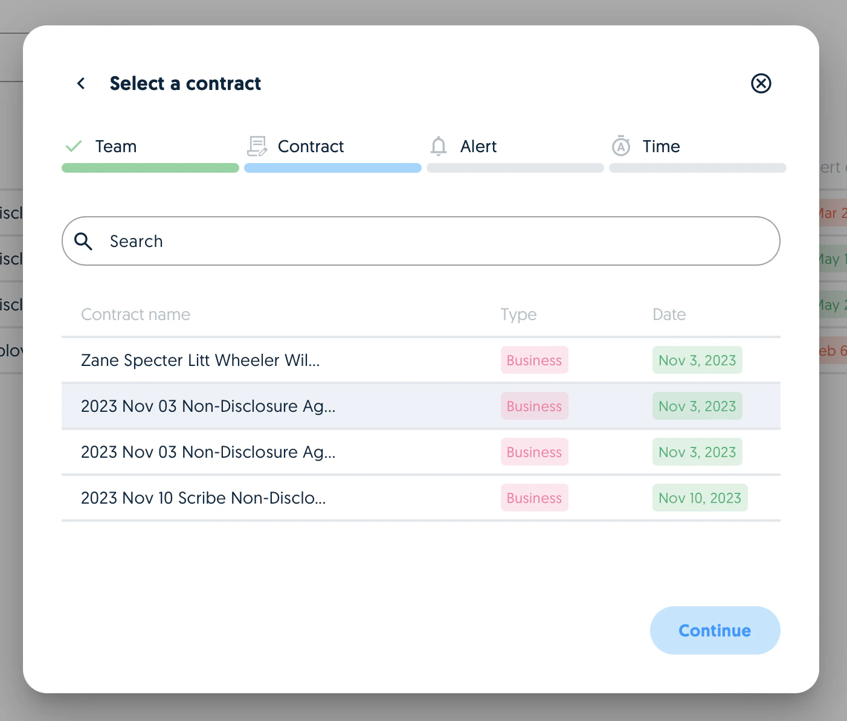Click the green checkmark beside Team
This screenshot has height=721, width=847.
click(74, 146)
